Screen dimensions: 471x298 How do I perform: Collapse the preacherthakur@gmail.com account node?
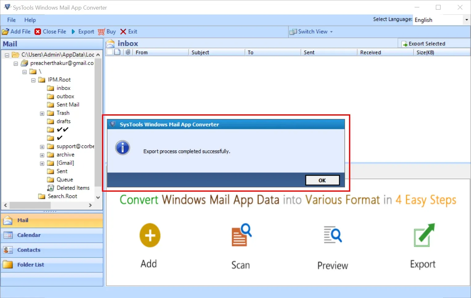(x=16, y=63)
